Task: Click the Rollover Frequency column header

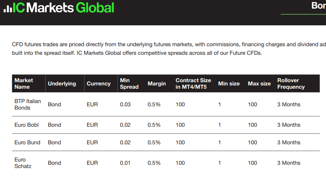Action: tap(291, 83)
